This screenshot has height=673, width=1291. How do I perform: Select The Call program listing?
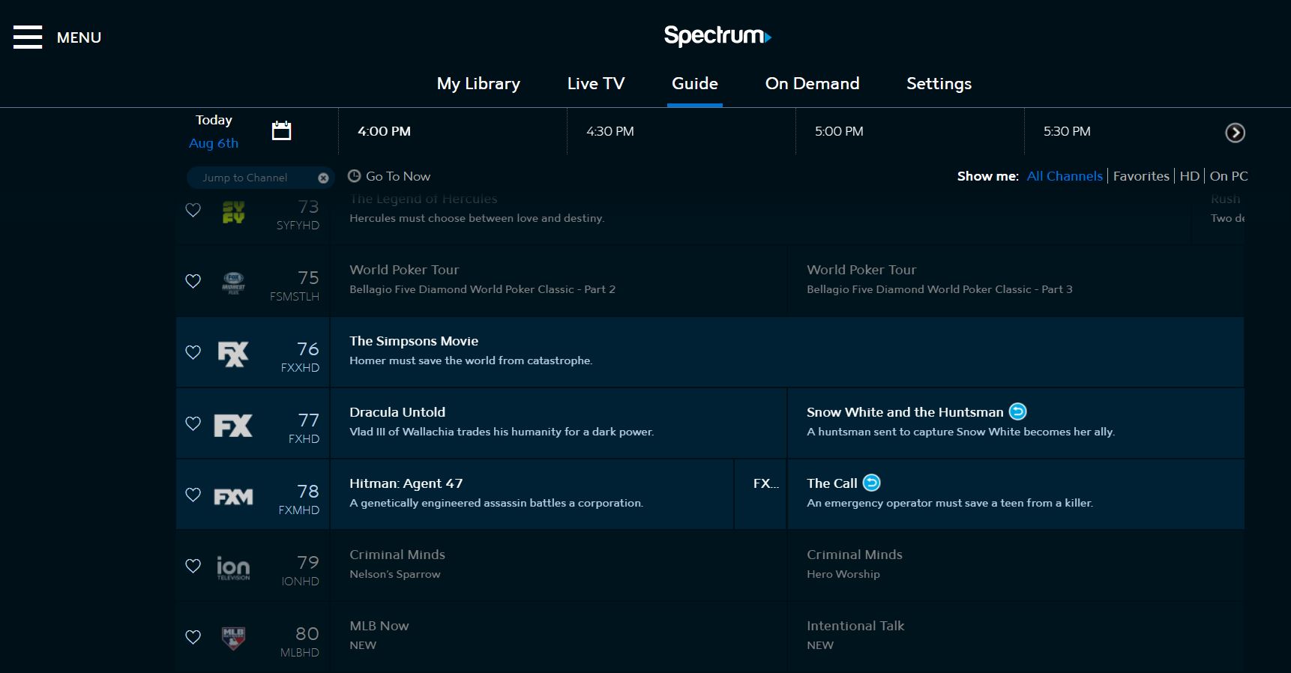click(1016, 495)
